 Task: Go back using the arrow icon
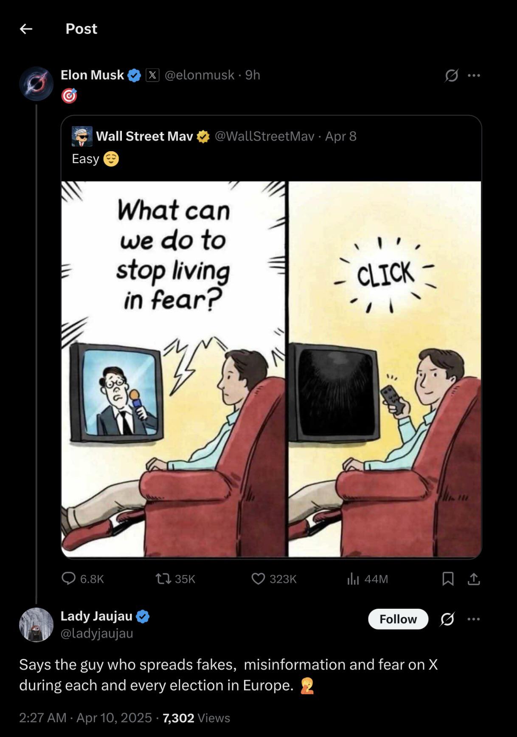(x=26, y=29)
